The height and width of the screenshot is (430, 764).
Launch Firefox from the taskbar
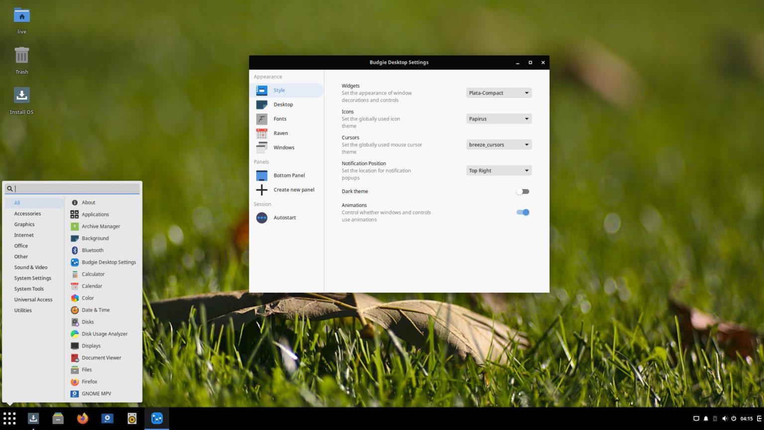[x=83, y=419]
